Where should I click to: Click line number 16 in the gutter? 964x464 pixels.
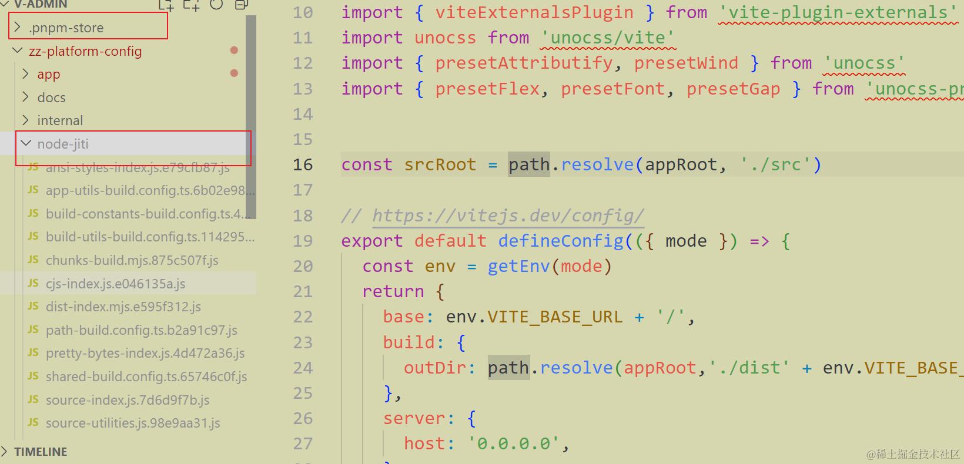pyautogui.click(x=303, y=164)
